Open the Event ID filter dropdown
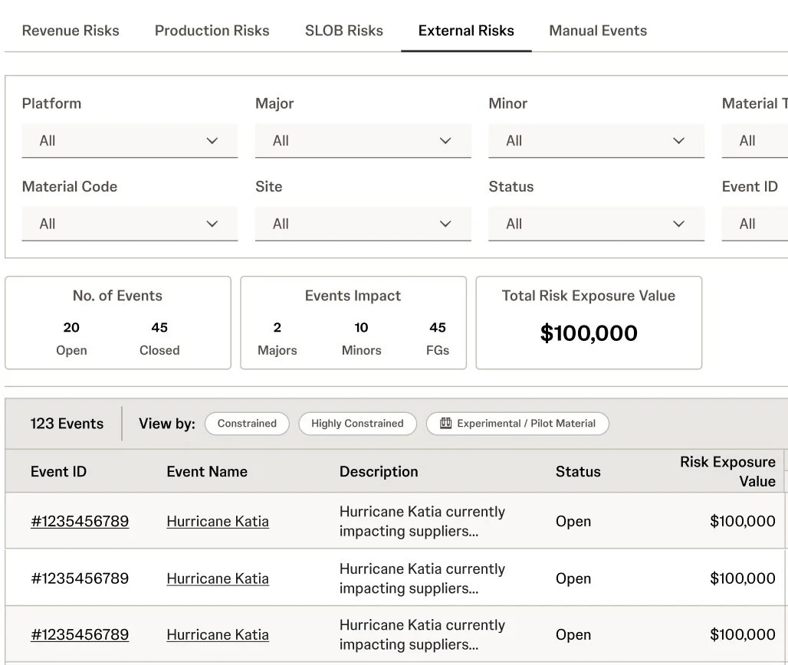This screenshot has height=665, width=788. pyautogui.click(x=755, y=224)
